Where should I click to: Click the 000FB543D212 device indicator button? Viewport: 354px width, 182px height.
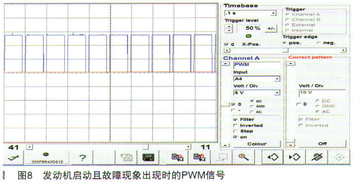click(47, 158)
